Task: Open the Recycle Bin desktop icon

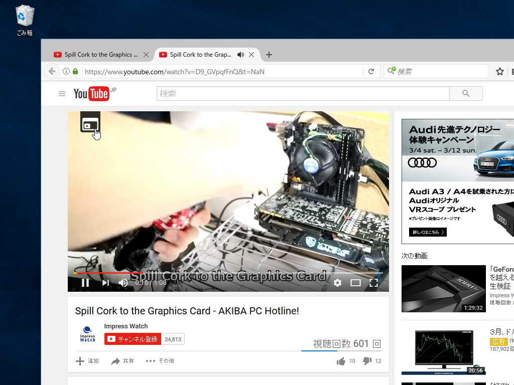Action: [25, 20]
